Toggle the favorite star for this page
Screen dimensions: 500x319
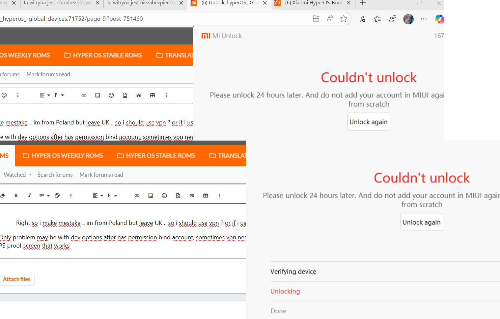(x=344, y=19)
